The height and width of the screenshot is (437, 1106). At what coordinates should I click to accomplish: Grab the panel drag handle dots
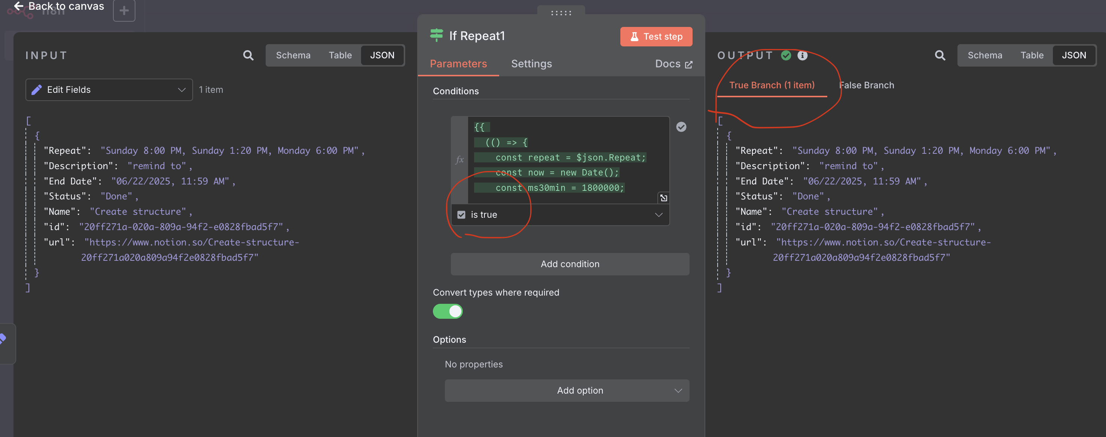click(561, 13)
